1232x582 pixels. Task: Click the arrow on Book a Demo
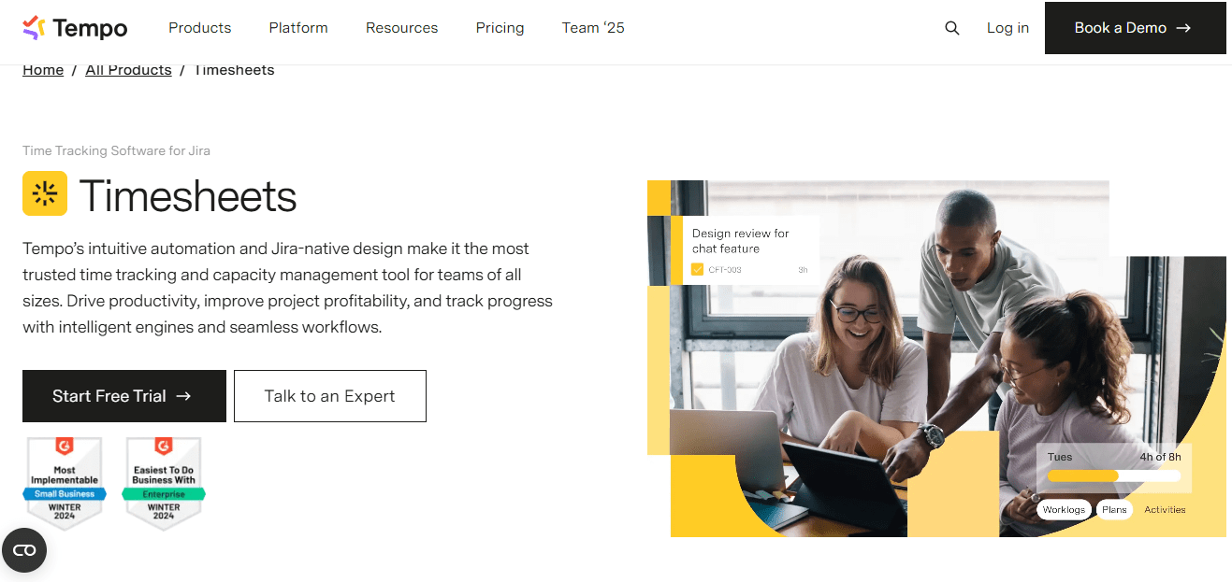point(1183,28)
